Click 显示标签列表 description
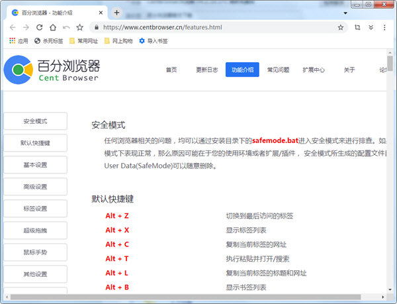 pos(246,230)
